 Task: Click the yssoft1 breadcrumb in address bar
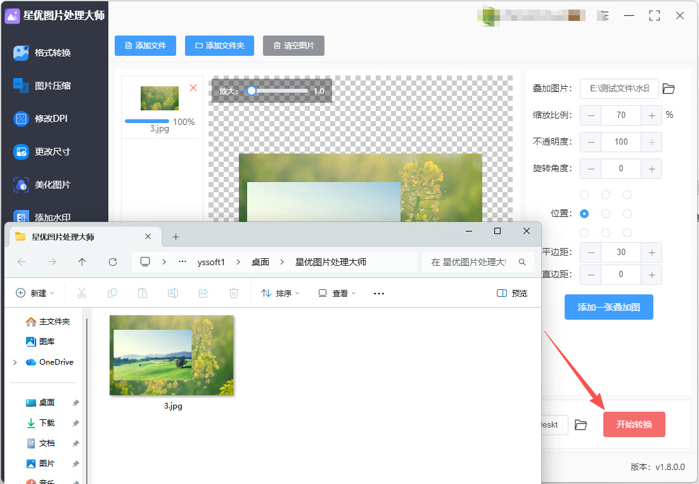pyautogui.click(x=211, y=262)
